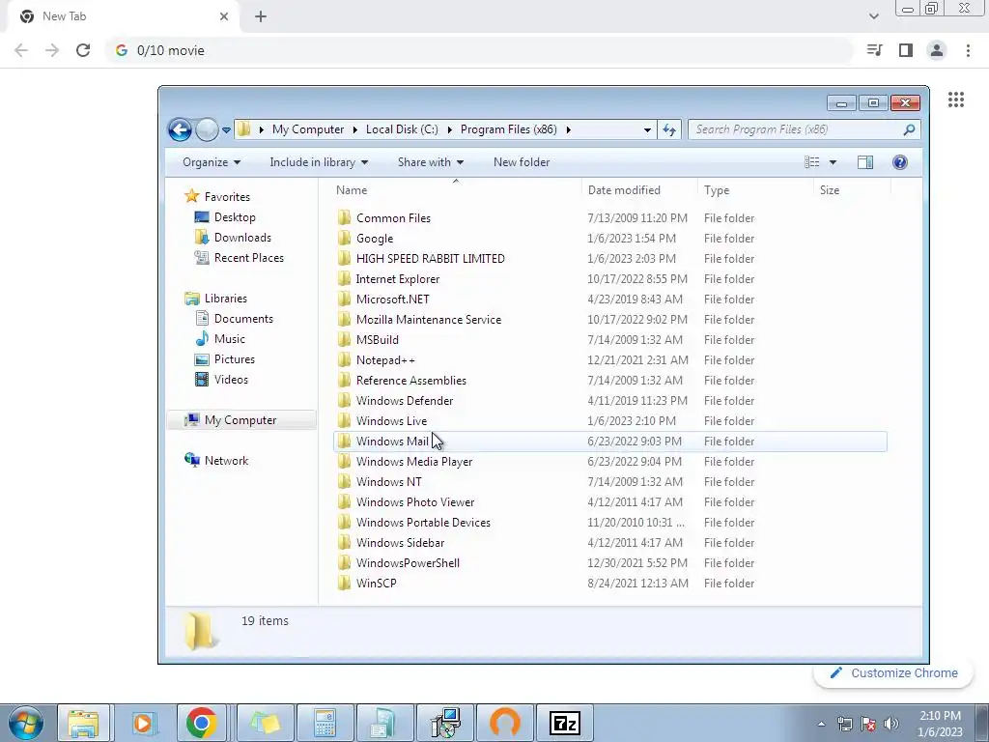
Task: Select the Windows Live folder
Action: pos(391,421)
